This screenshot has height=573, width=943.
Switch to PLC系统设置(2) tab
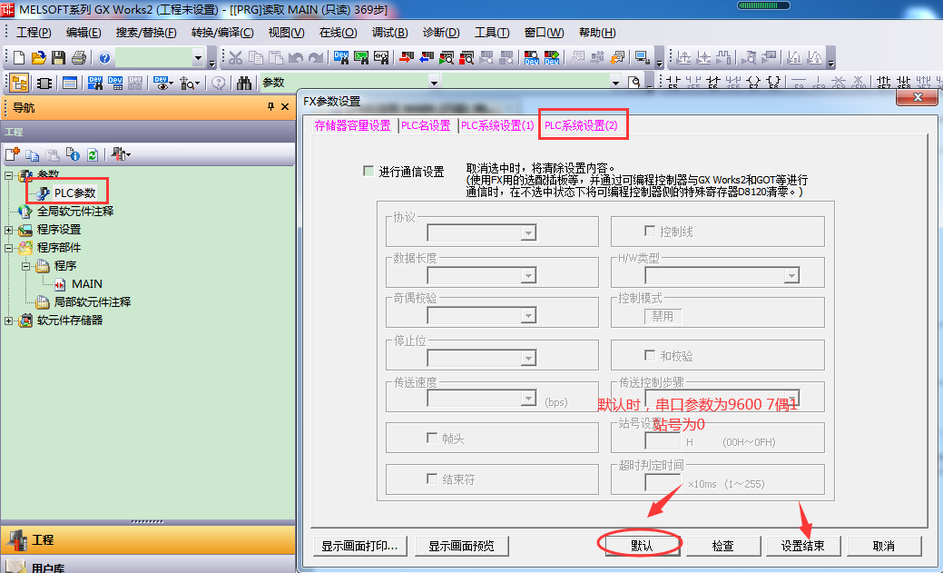[x=581, y=126]
